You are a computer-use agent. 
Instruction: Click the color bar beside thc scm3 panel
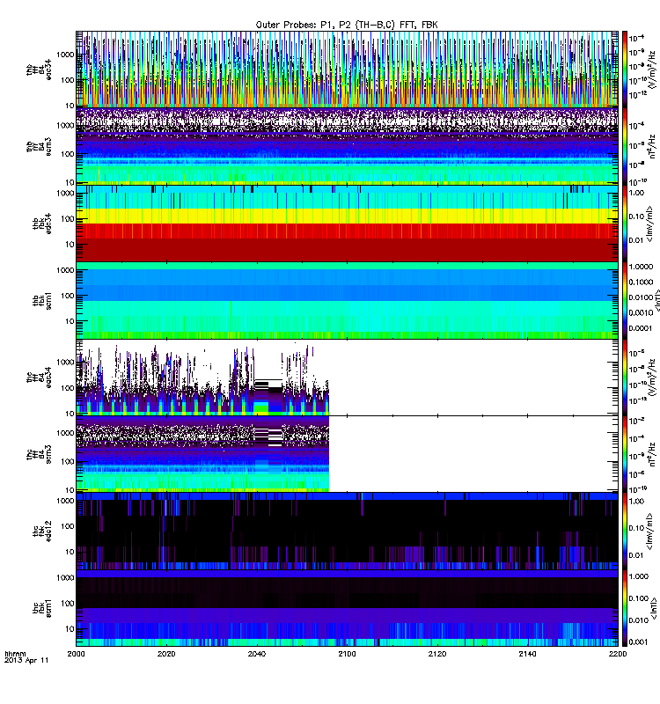[624, 454]
